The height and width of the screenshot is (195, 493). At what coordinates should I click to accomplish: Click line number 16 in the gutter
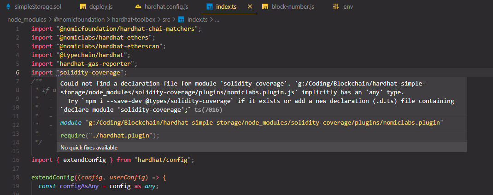(x=16, y=160)
